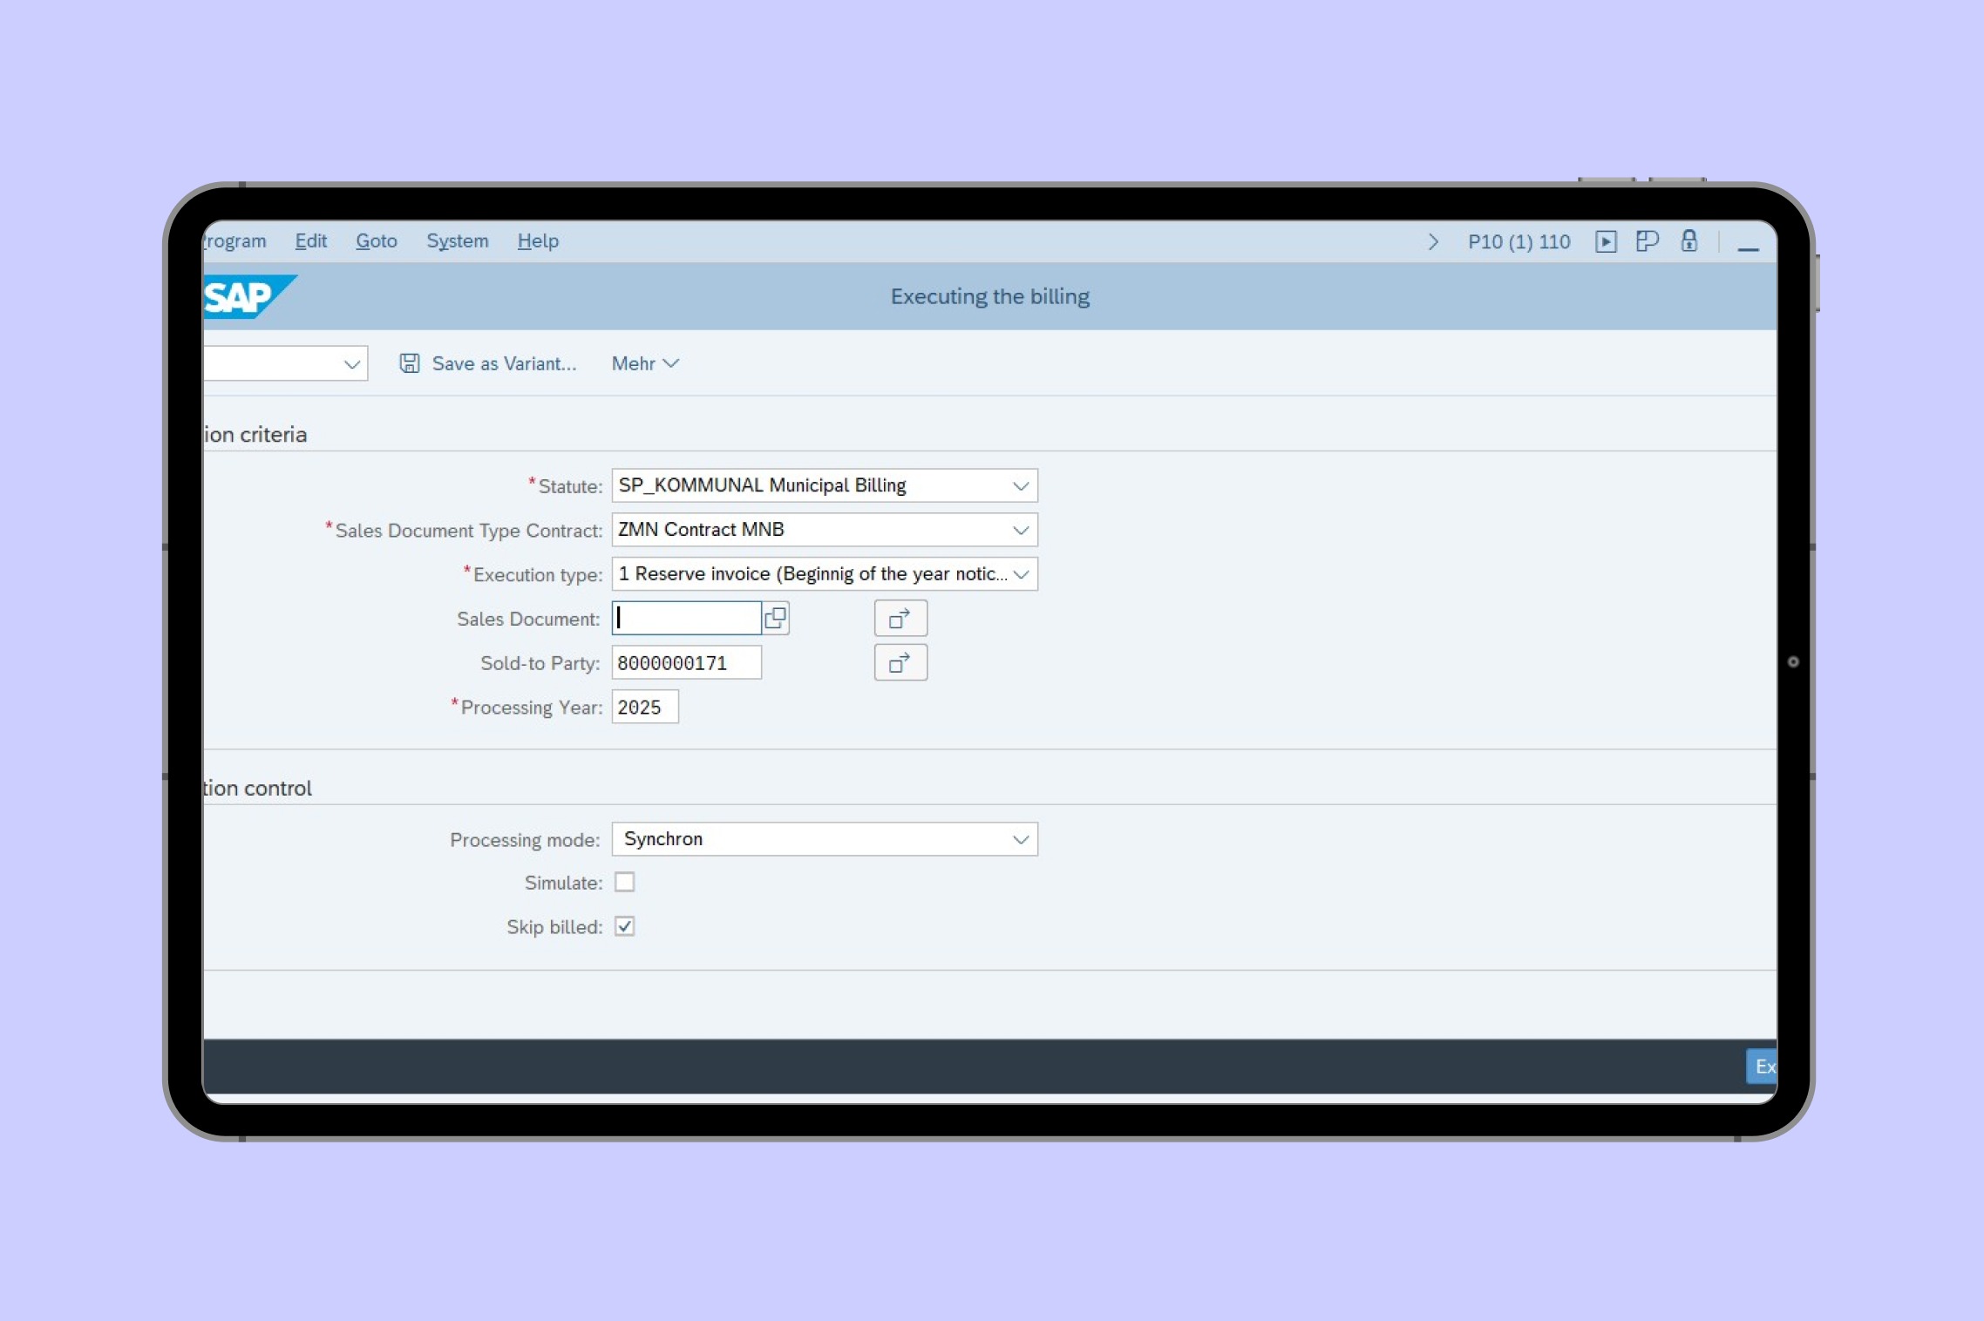Screen dimensions: 1984x1321
Task: Open the Goto menu
Action: pyautogui.click(x=376, y=241)
